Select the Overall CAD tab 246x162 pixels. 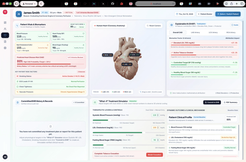[178, 32]
